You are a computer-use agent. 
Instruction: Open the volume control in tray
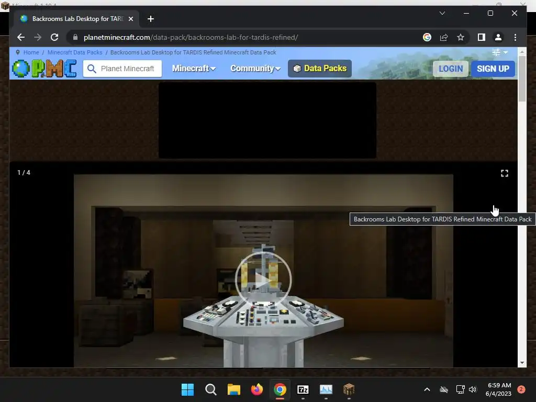473,389
